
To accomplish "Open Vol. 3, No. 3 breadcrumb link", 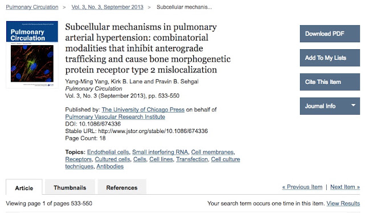I will coord(107,7).
